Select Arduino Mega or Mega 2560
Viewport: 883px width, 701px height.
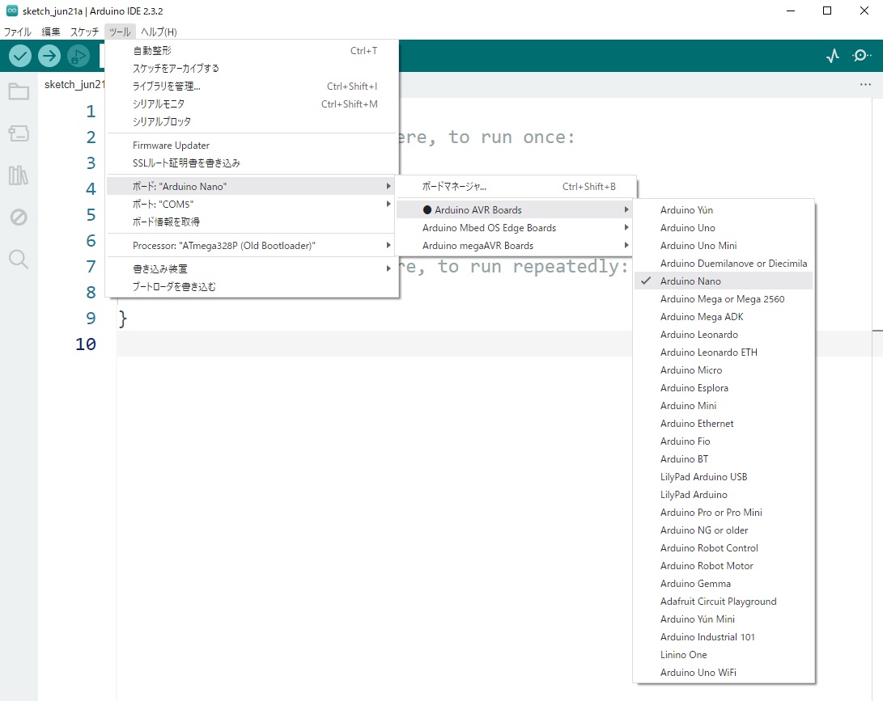pos(724,298)
